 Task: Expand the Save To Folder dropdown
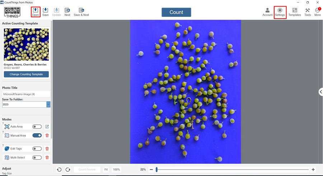point(48,105)
